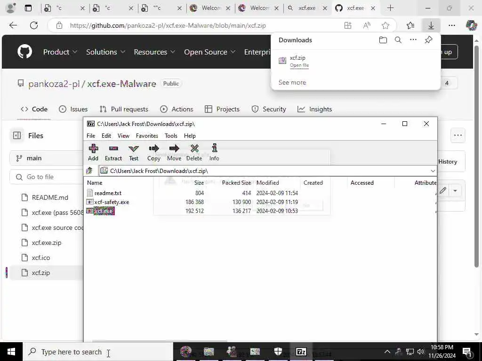The height and width of the screenshot is (361, 482).
Task: Expand the Resources dropdown on GitHub
Action: click(154, 52)
